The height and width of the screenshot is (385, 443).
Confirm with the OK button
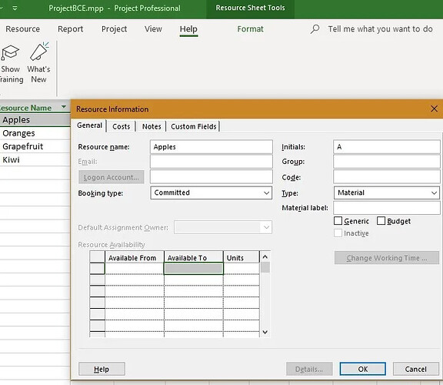(363, 369)
